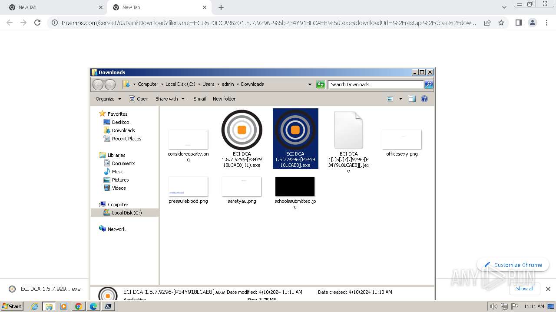Select Local Disk (C:) in navigation pane
556x312 pixels.
pos(125,213)
